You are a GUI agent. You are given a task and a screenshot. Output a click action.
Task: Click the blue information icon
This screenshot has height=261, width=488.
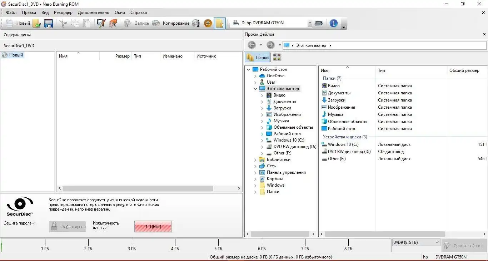pyautogui.click(x=334, y=23)
